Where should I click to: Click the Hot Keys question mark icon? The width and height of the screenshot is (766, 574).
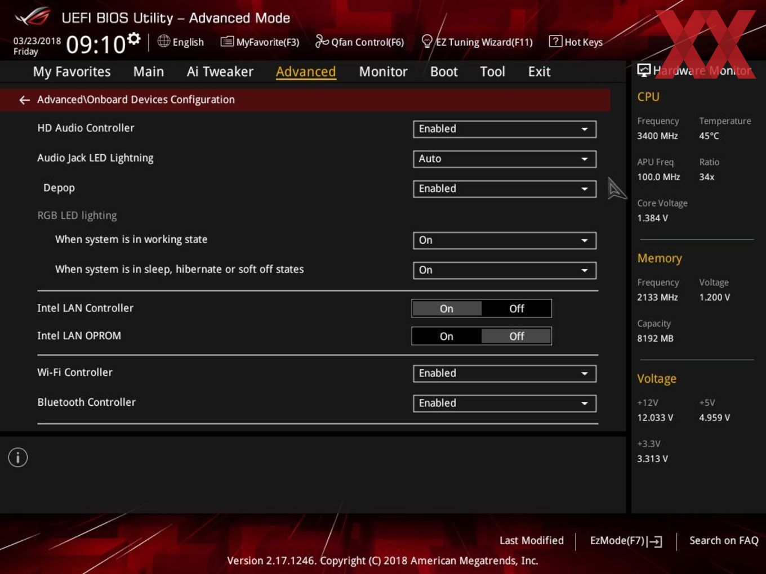555,41
